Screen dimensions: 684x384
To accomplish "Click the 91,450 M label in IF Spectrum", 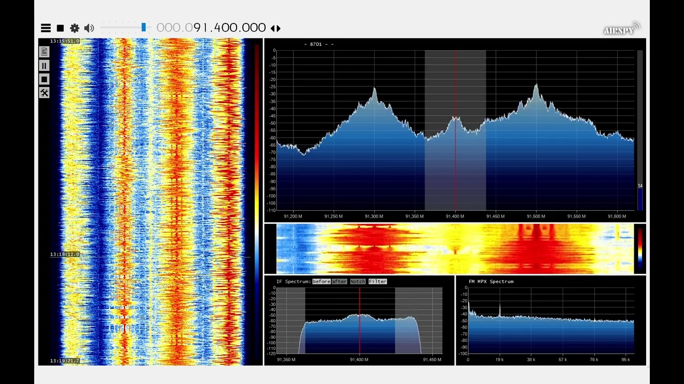I will [x=432, y=360].
